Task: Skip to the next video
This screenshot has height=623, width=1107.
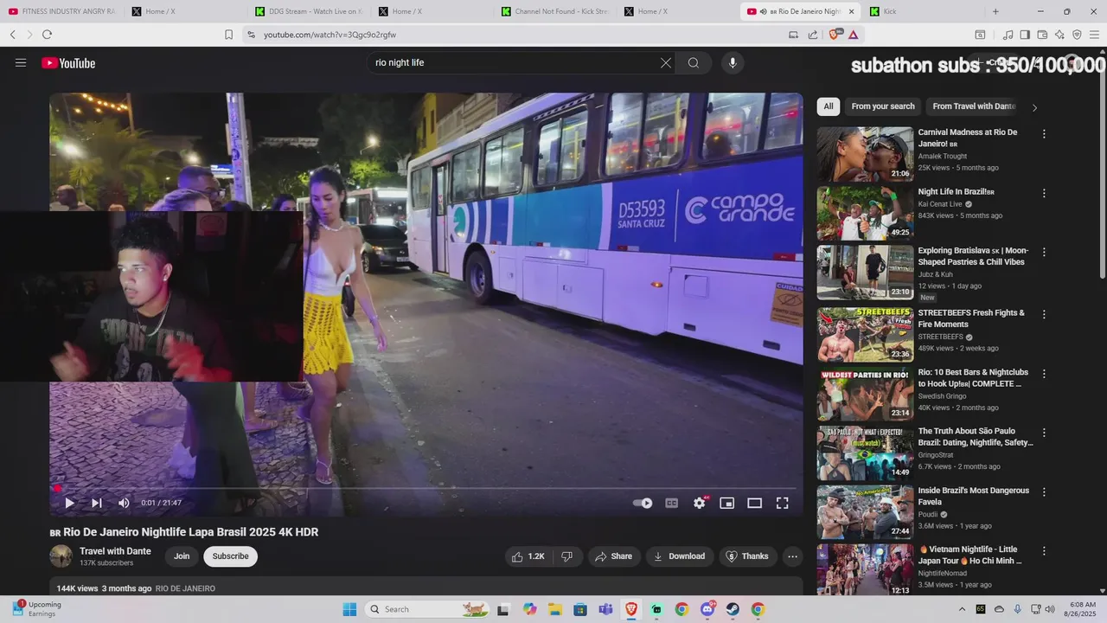Action: [97, 503]
